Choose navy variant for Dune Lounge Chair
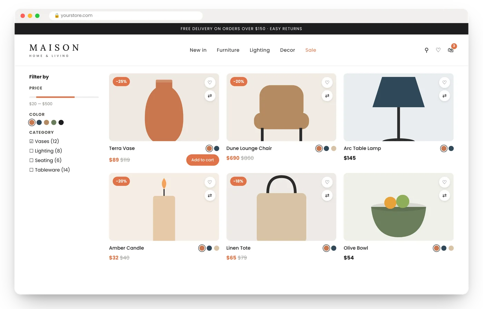 click(x=326, y=149)
